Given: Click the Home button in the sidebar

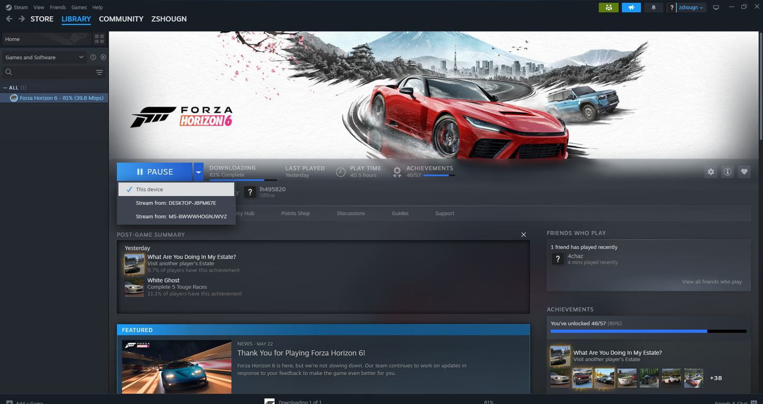Looking at the screenshot, I should 46,39.
